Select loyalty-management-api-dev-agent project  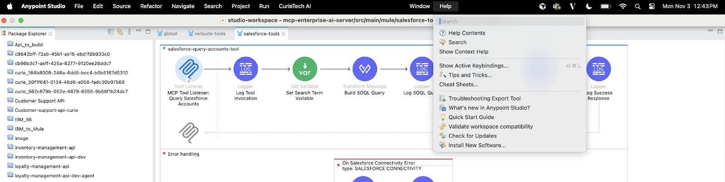tap(51, 176)
